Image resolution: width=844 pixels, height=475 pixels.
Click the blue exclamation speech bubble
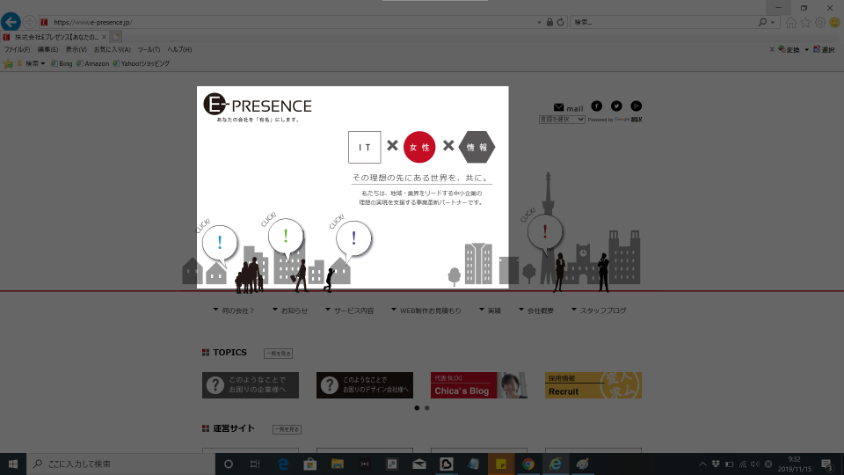point(220,244)
